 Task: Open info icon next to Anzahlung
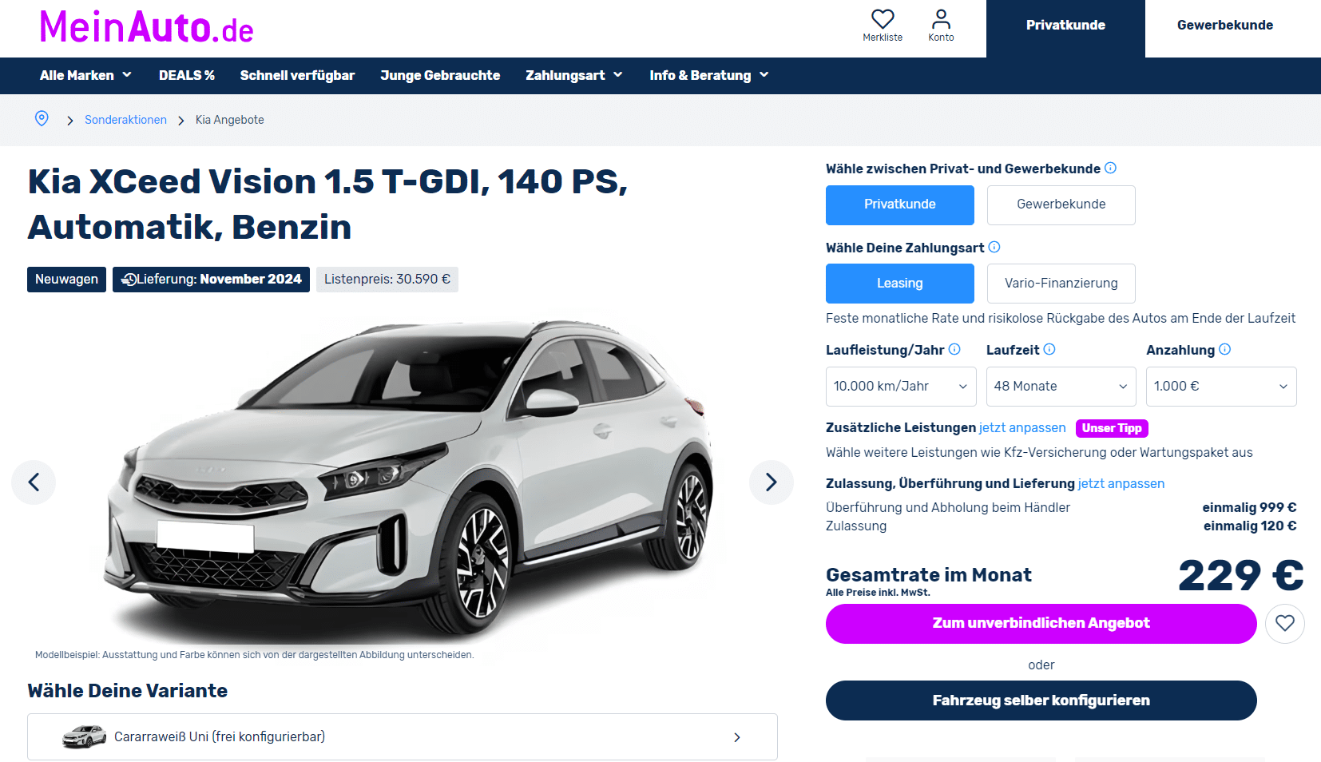point(1225,349)
